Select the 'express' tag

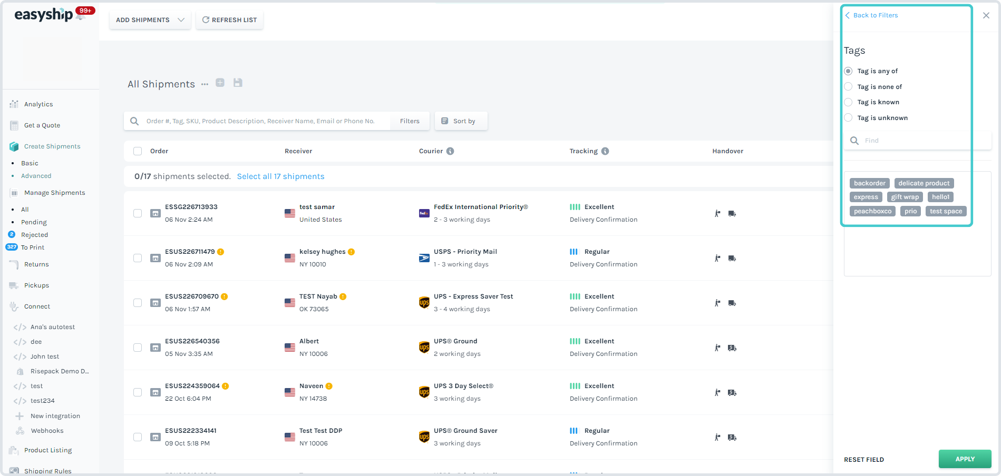point(866,197)
